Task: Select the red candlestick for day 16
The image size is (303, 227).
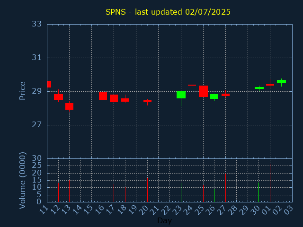Action: (x=103, y=96)
